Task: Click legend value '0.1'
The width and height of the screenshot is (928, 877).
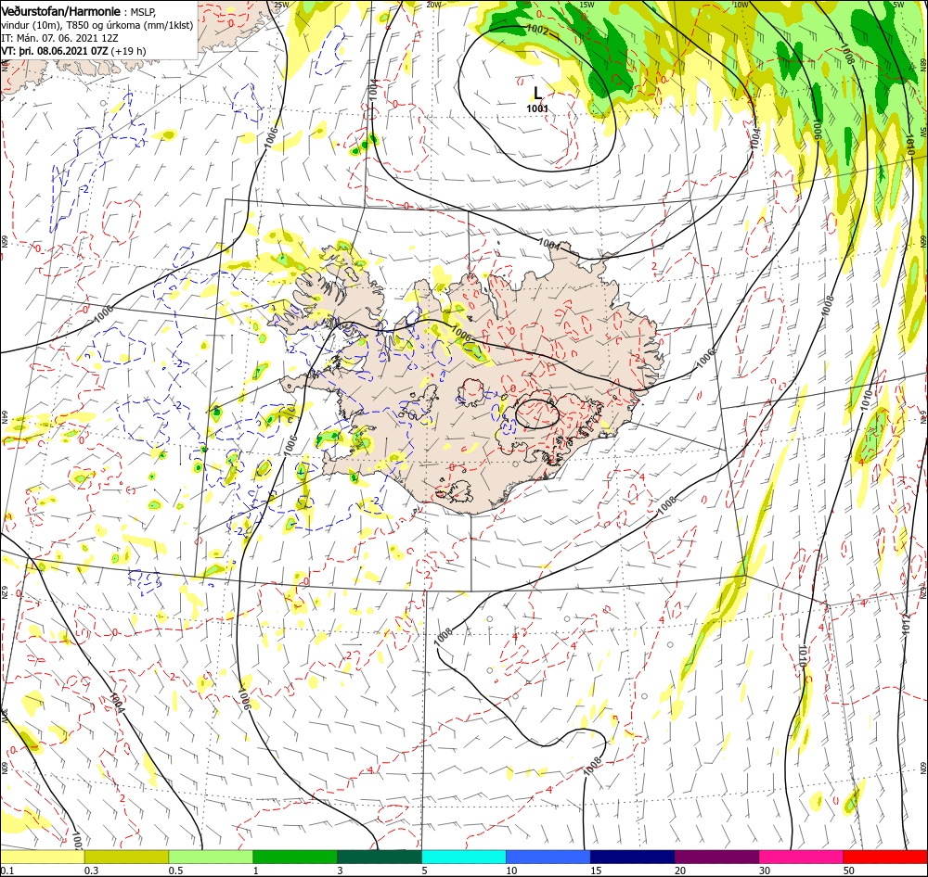Action: click(x=7, y=871)
